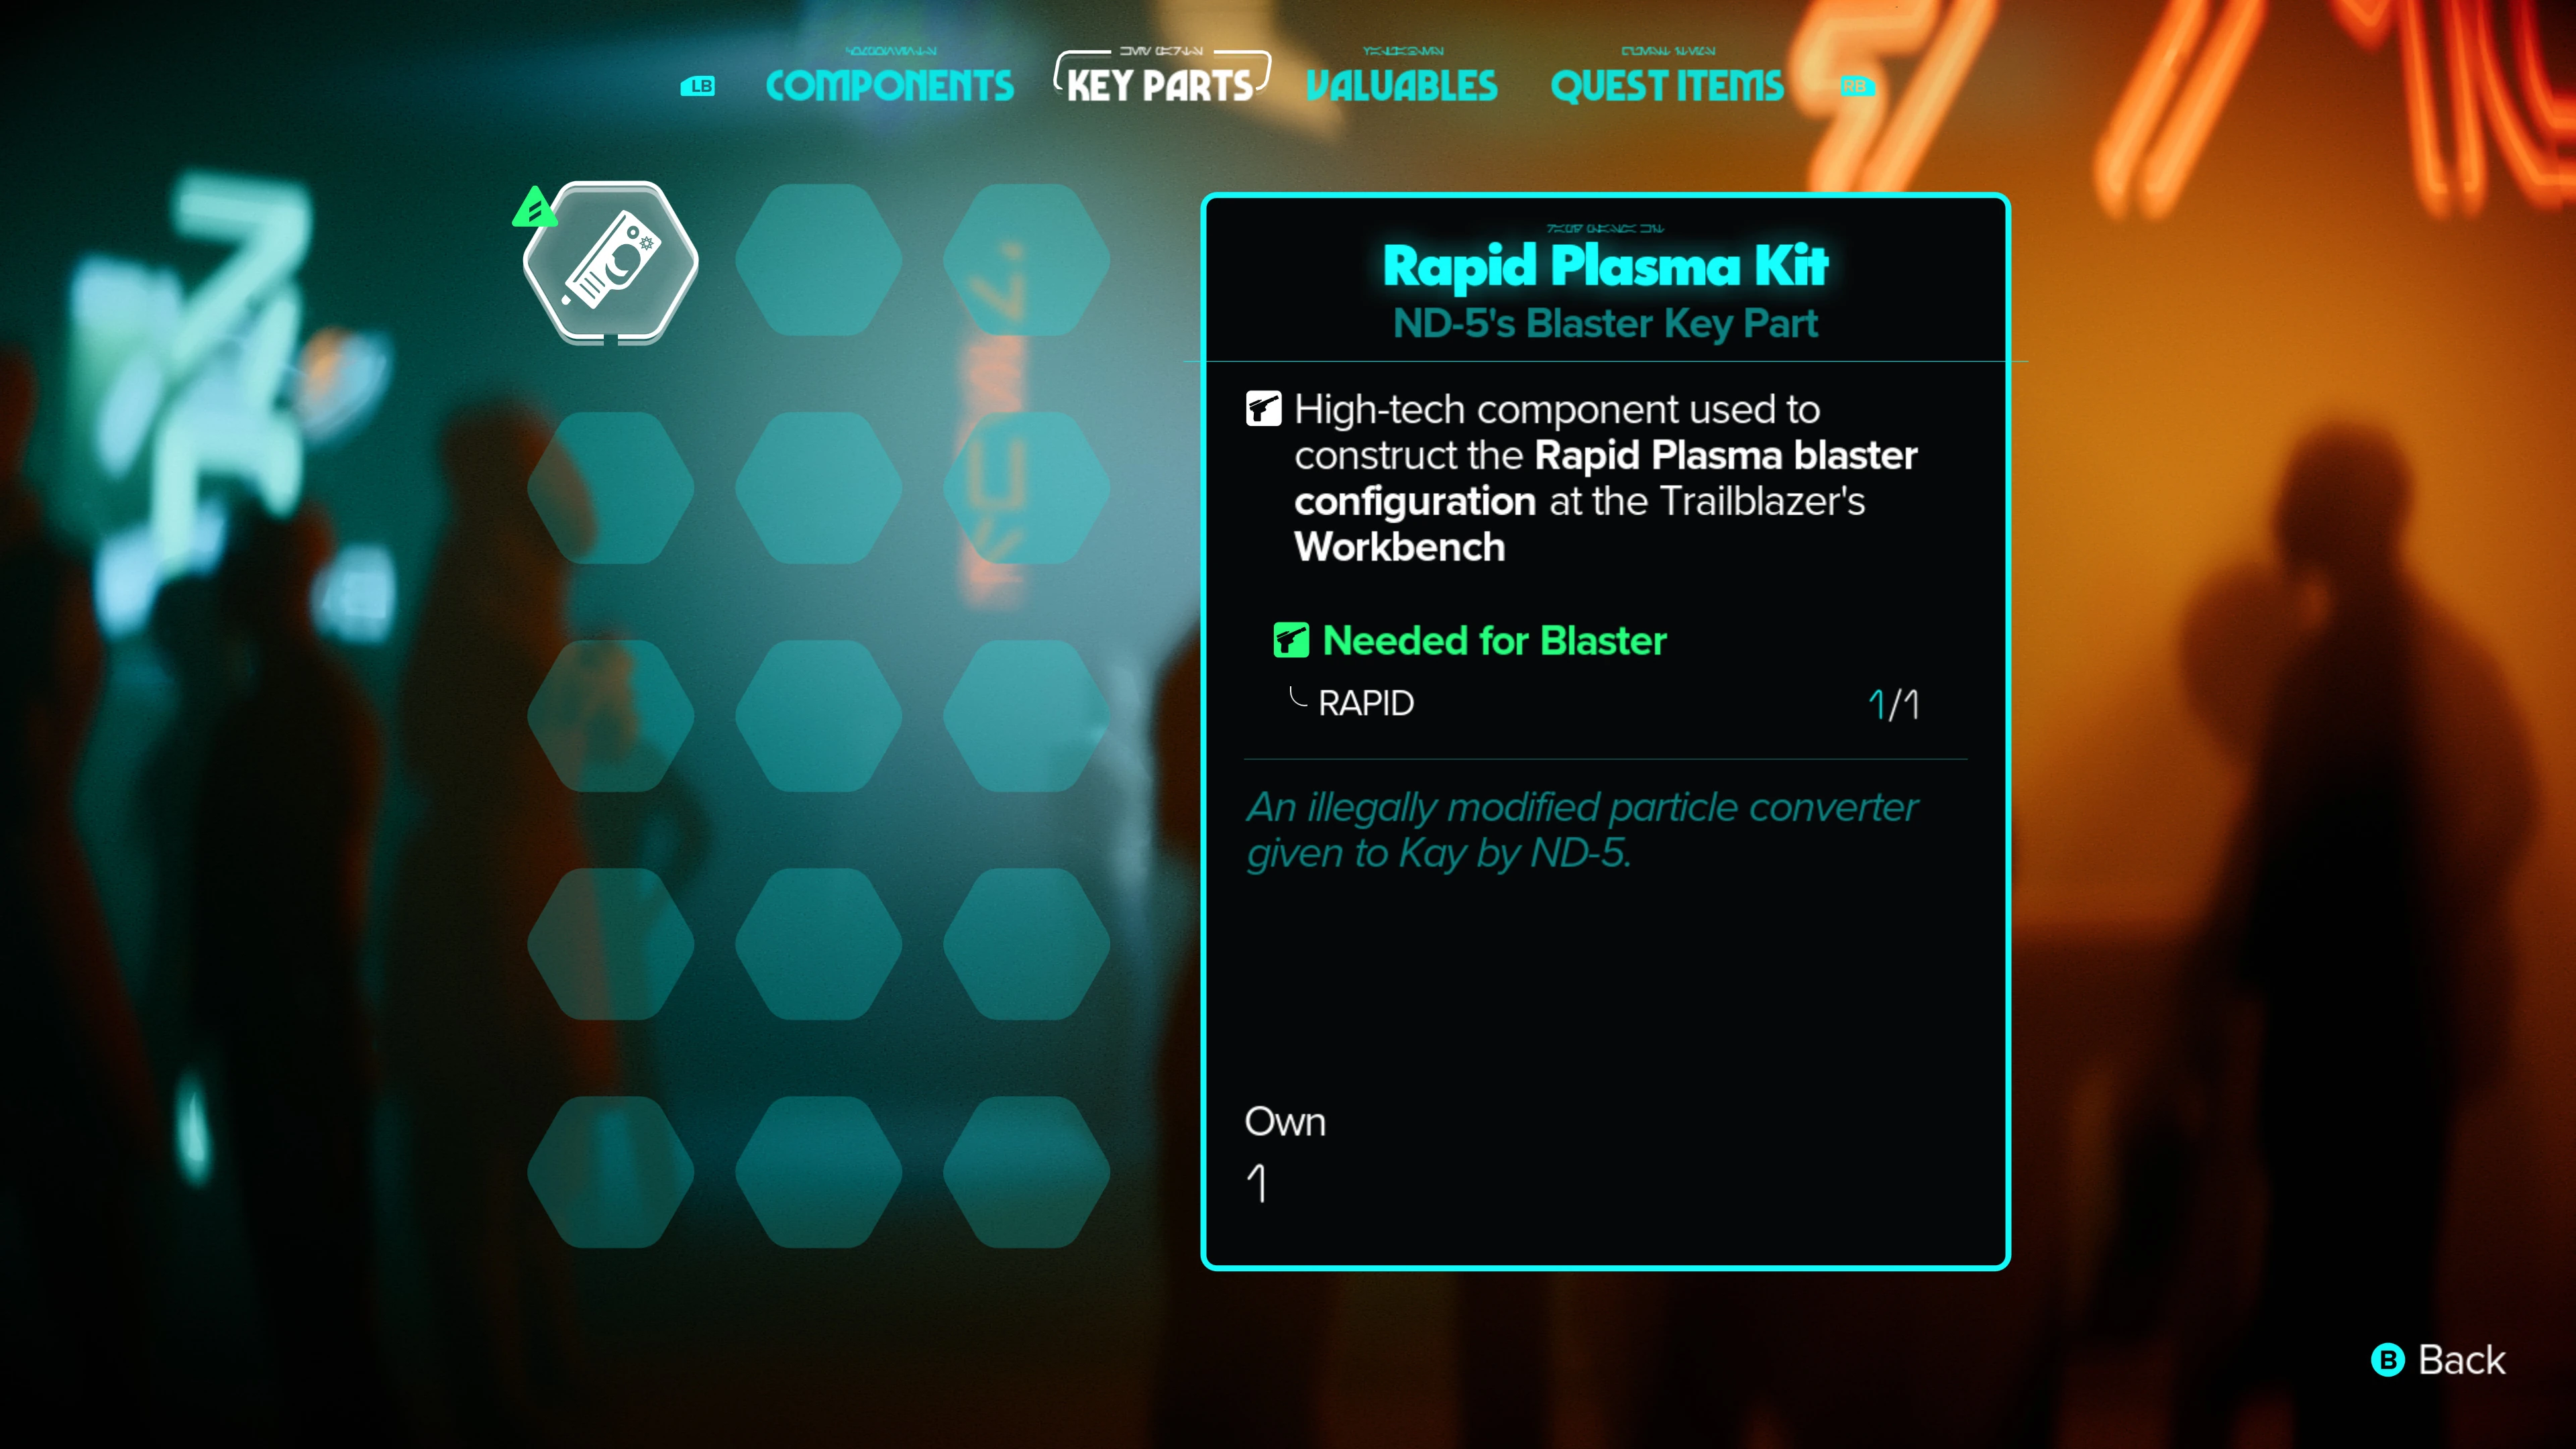2576x1449 pixels.
Task: Click the blaster icon beside description text
Action: [1263, 409]
